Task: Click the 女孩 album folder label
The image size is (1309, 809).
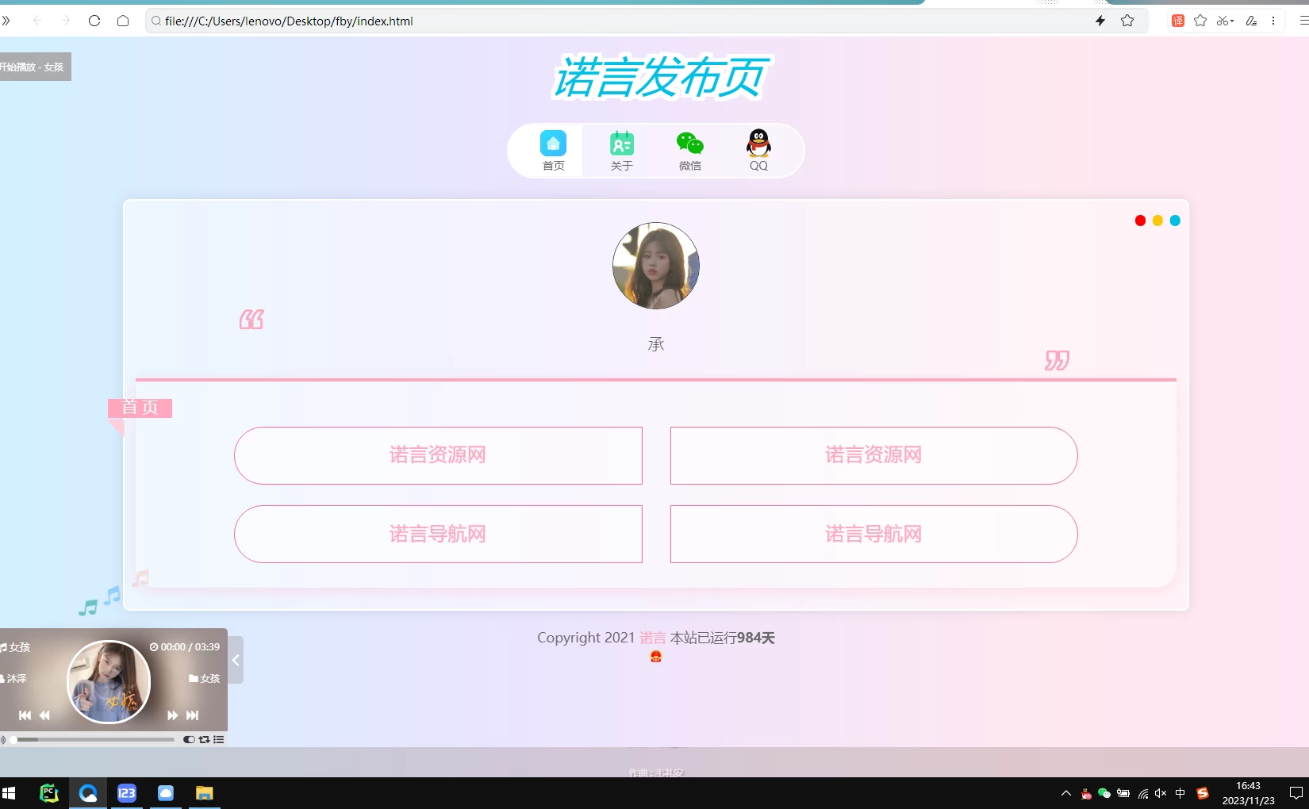Action: pyautogui.click(x=205, y=679)
